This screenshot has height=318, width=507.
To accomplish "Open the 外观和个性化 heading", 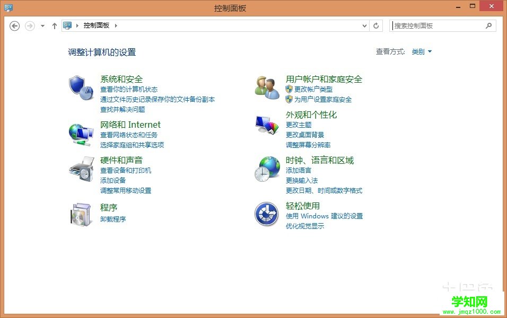I will point(311,114).
